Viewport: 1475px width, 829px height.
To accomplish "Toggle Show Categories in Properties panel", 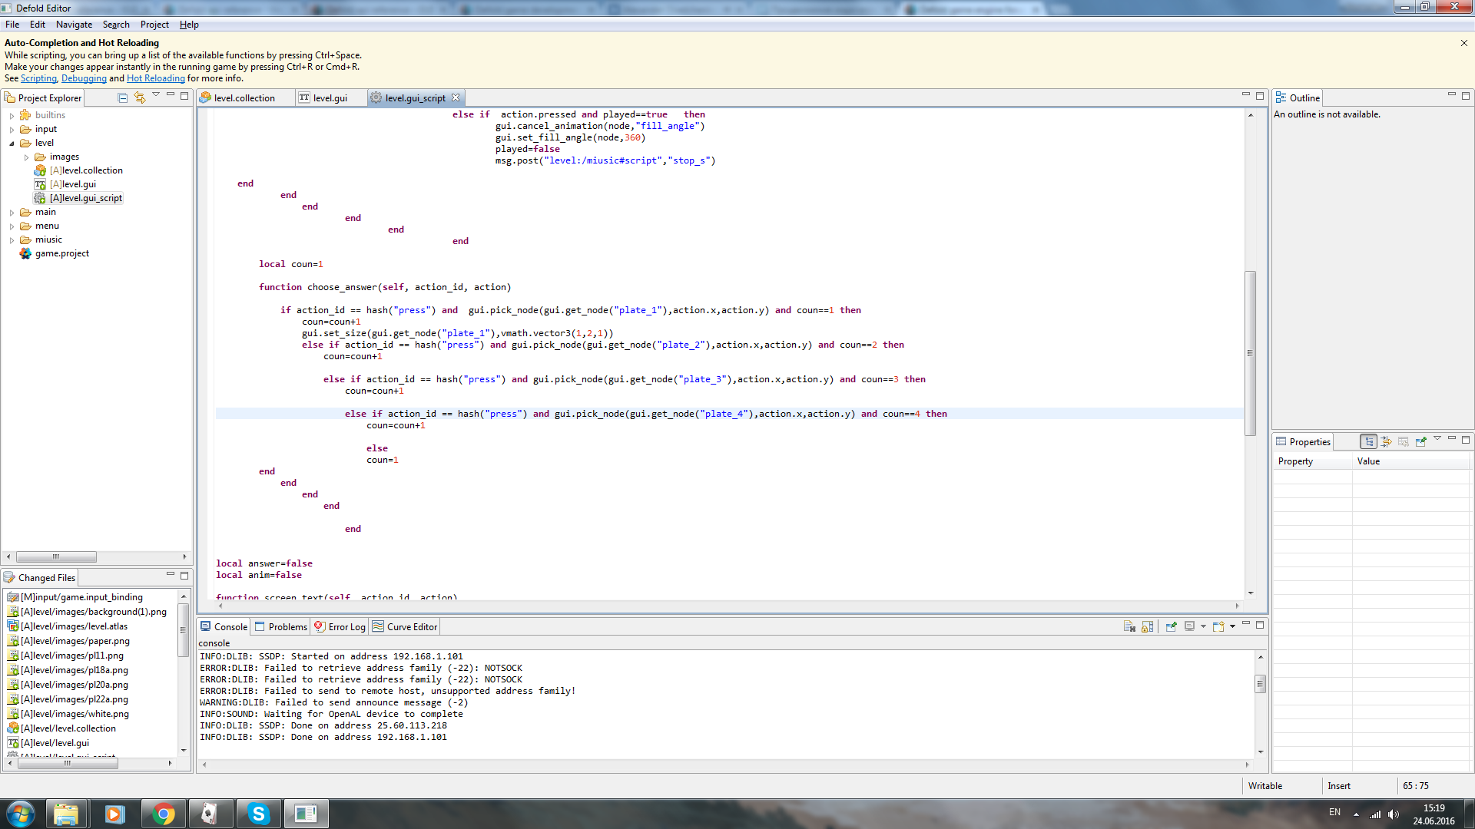I will pos(1368,441).
